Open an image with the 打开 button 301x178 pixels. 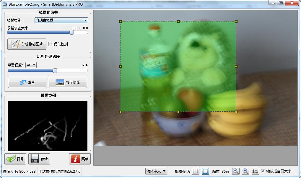(x=15, y=159)
